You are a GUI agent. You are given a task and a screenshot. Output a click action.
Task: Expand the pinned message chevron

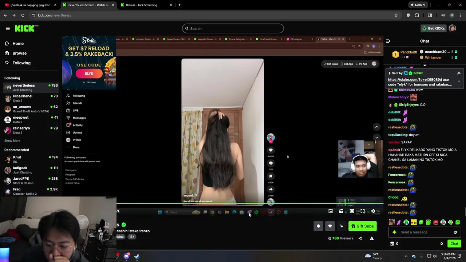(459, 81)
